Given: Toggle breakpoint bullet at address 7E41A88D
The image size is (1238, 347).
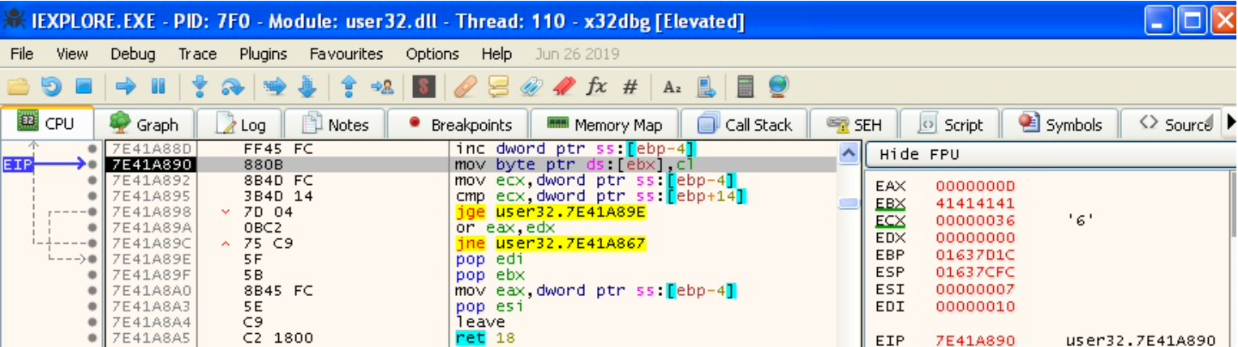Looking at the screenshot, I should [x=93, y=149].
